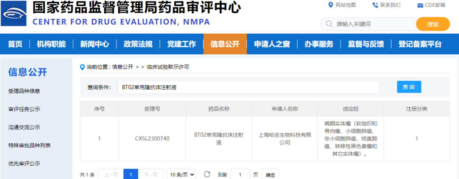Click 信息公开 in breadcrumb
This screenshot has width=459, height=179.
[x=123, y=67]
